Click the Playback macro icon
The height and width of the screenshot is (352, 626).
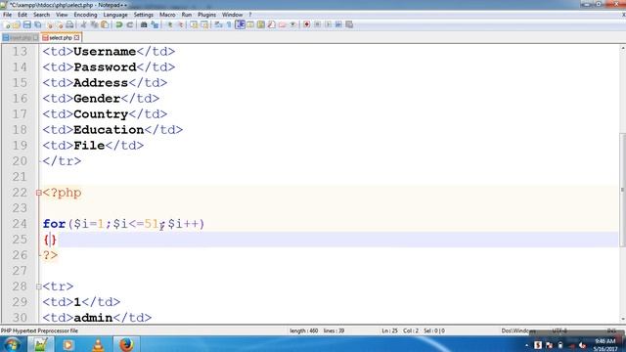coord(328,24)
